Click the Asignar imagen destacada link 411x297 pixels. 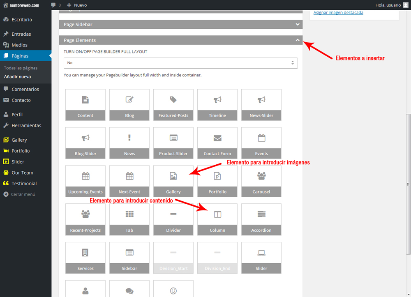(338, 13)
